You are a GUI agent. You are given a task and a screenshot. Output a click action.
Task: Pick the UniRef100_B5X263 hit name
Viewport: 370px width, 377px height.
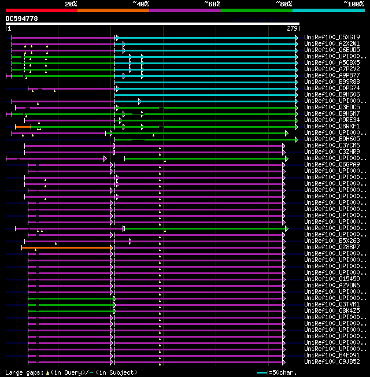point(332,241)
